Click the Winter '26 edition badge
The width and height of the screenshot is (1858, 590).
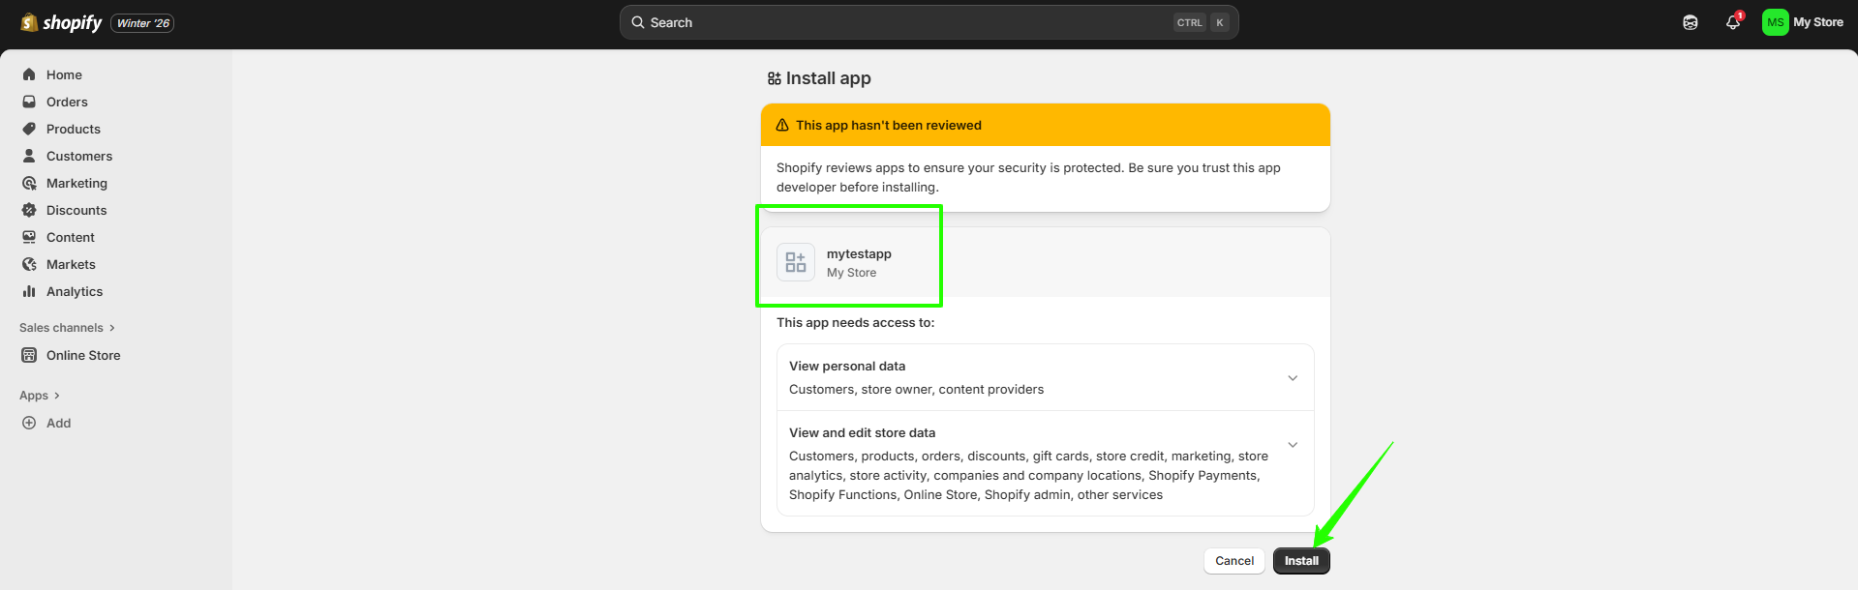(x=142, y=23)
